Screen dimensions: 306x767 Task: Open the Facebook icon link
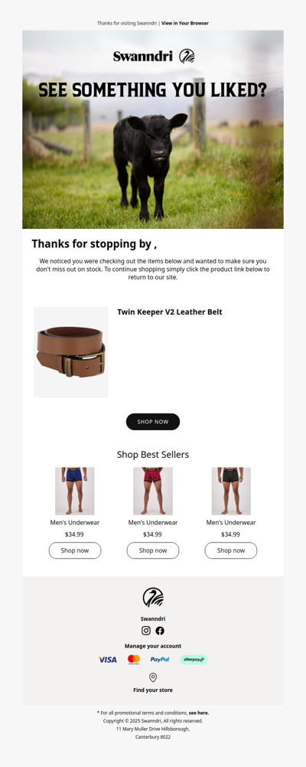160,631
